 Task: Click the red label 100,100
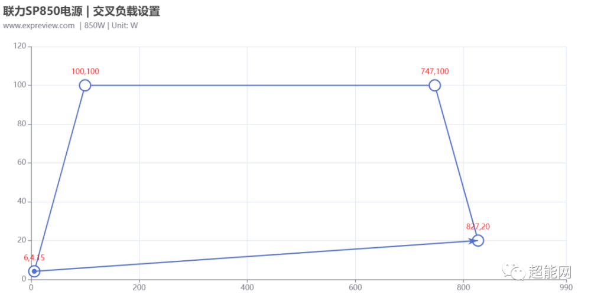85,71
